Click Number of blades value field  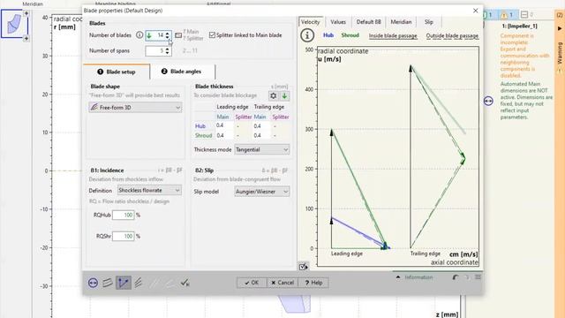(x=158, y=35)
